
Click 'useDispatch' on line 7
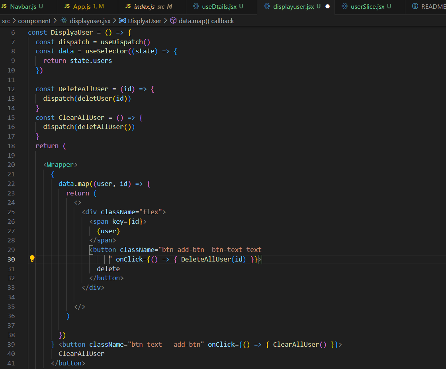click(121, 42)
